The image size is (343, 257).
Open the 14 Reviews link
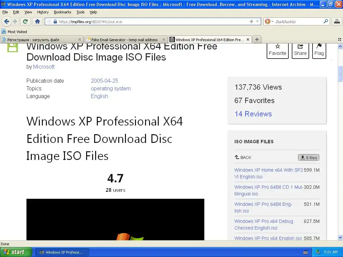253,114
